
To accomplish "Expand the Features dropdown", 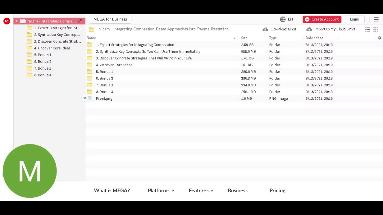I will pyautogui.click(x=201, y=191).
